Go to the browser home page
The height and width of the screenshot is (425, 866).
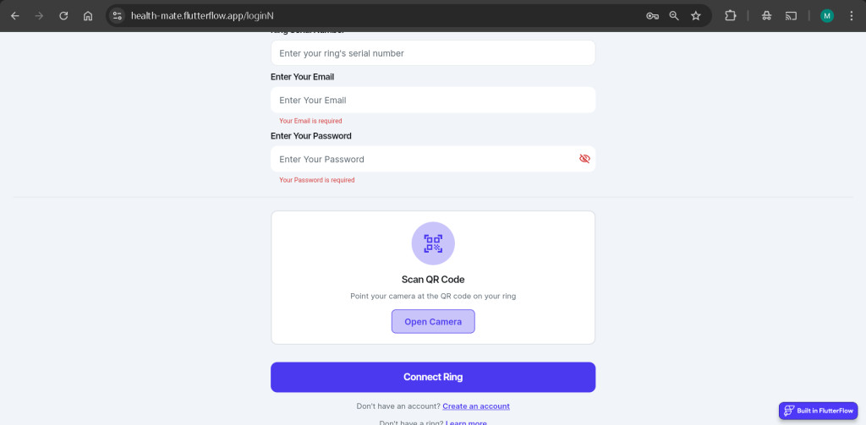(88, 15)
